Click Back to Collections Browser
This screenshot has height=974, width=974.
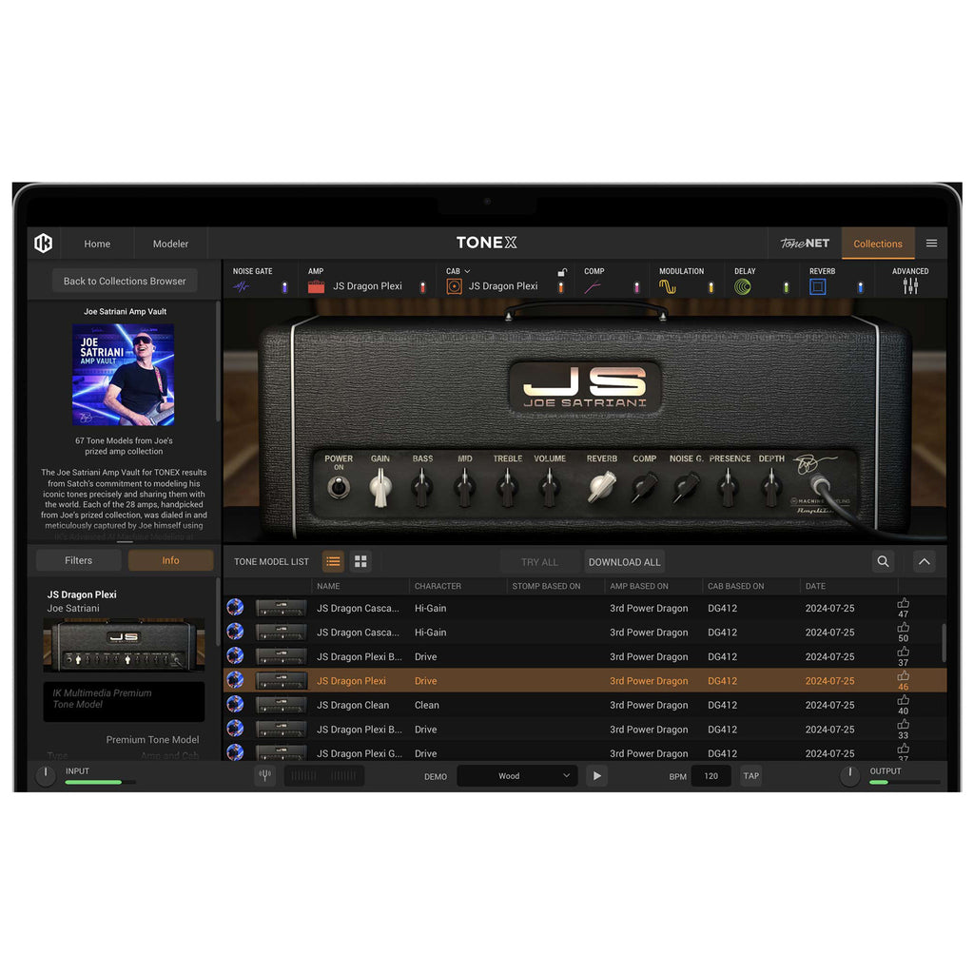[125, 281]
